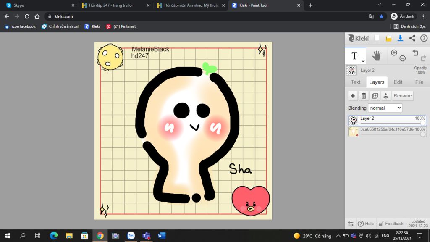Open the 'Danh sách đọc' reading list
The image size is (430, 242).
(409, 26)
